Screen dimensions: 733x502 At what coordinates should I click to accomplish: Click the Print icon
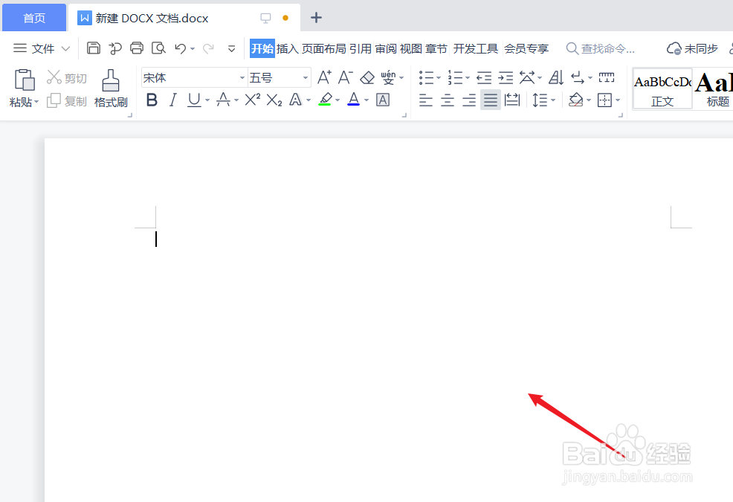(137, 48)
